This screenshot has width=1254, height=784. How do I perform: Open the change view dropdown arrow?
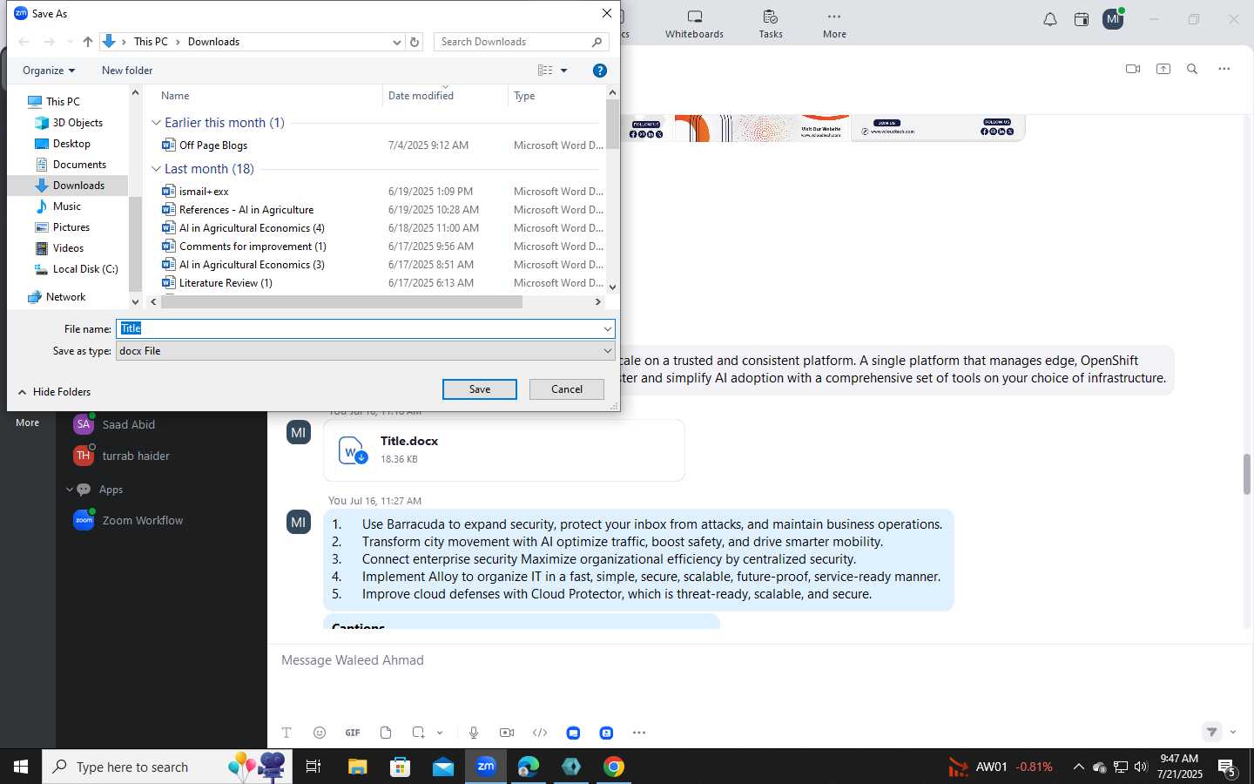point(563,71)
